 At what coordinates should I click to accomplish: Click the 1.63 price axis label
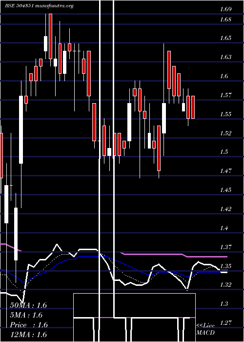(225, 57)
